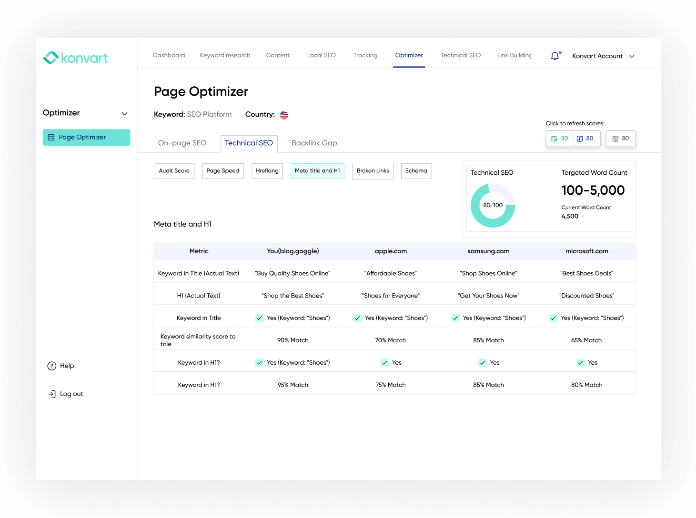This screenshot has height=518, width=696.
Task: Open the Keyword research menu item
Action: 225,55
